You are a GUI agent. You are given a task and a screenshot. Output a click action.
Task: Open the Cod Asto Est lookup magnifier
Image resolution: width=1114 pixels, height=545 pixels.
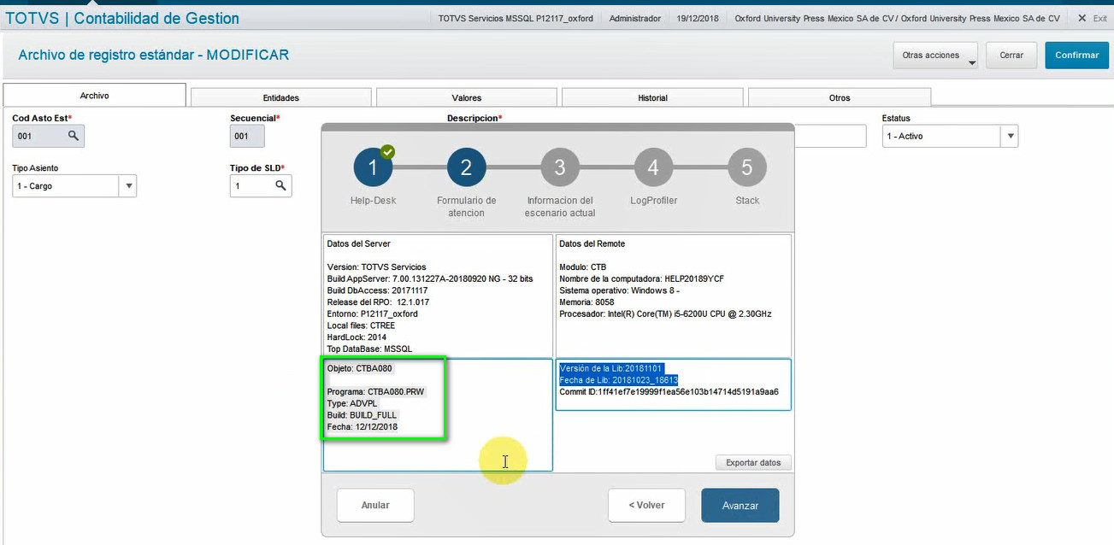tap(74, 136)
